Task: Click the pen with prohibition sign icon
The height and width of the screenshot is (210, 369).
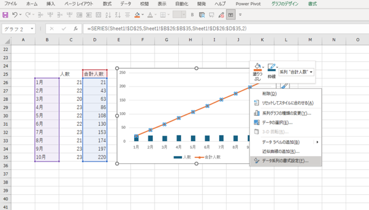Action: [221, 15]
